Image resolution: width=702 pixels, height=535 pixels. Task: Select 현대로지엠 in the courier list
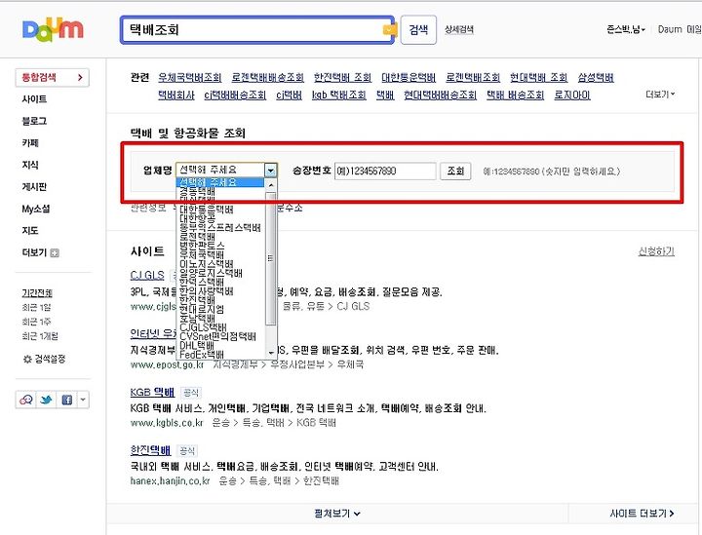pyautogui.click(x=202, y=309)
